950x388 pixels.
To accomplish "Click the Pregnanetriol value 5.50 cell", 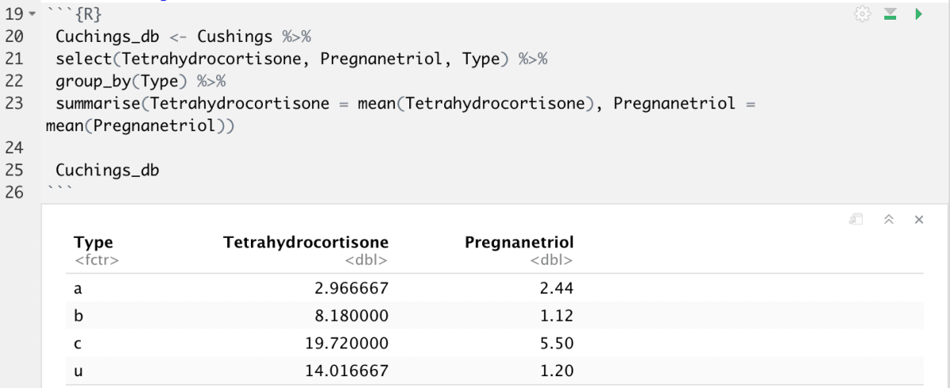I will [x=554, y=344].
